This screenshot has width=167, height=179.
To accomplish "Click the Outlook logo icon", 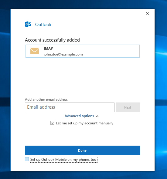I will tap(28, 24).
